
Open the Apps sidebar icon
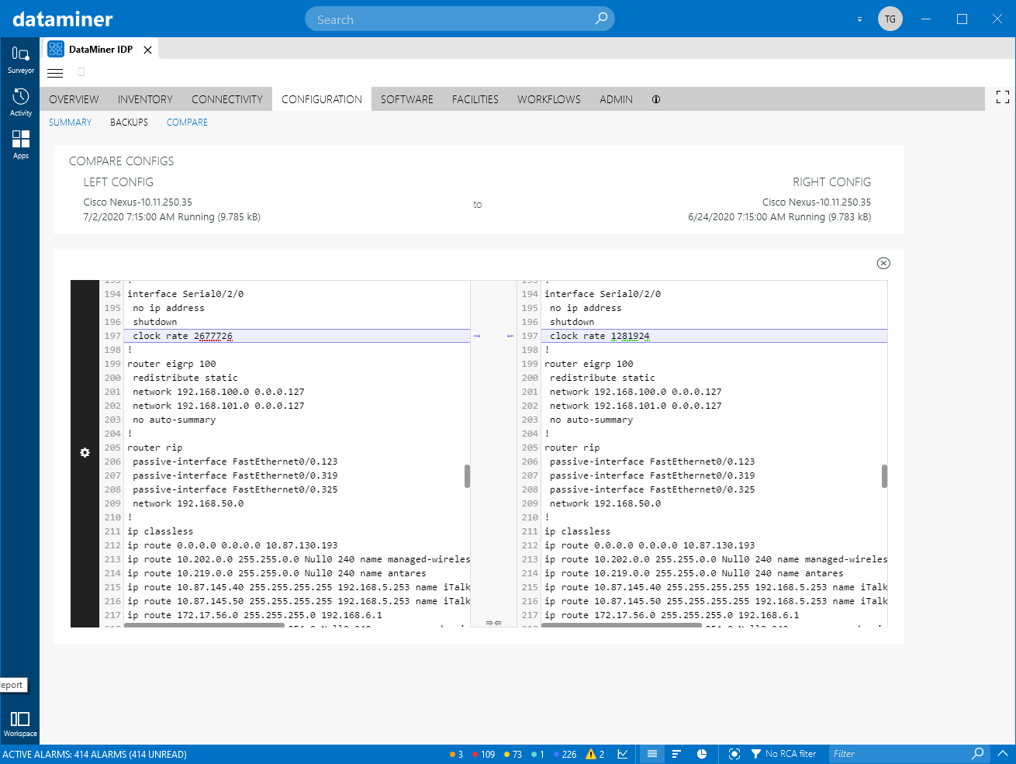[20, 144]
